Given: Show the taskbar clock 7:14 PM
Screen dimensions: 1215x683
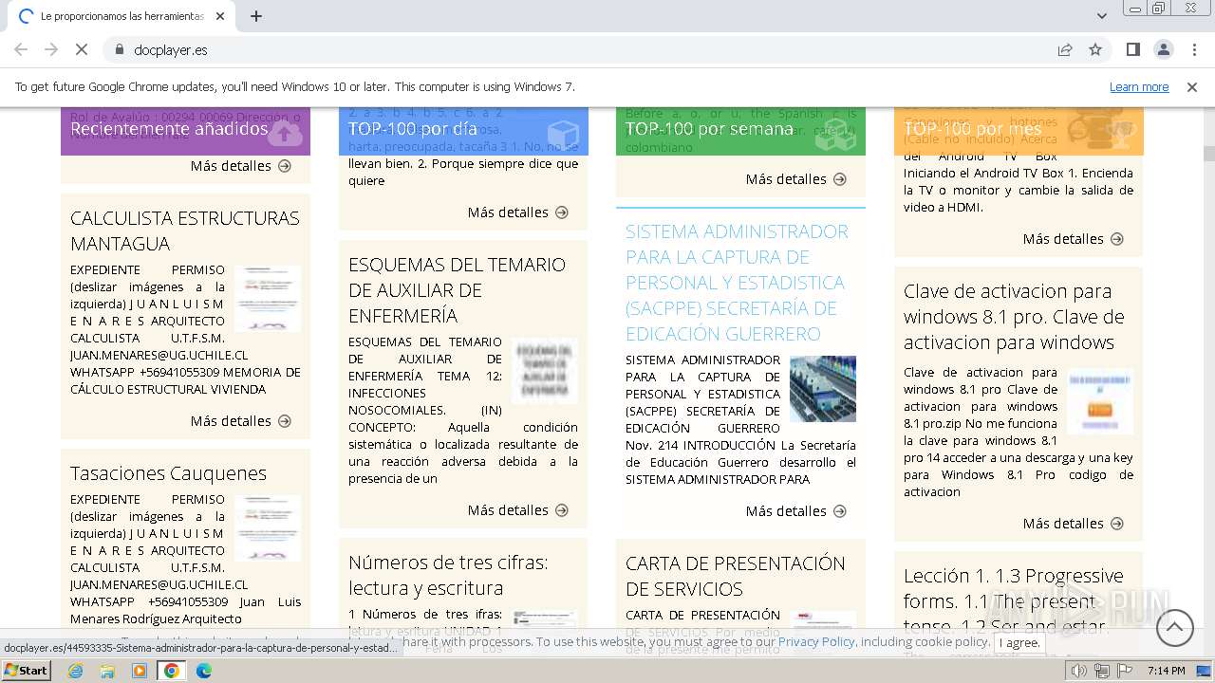Looking at the screenshot, I should click(x=1166, y=671).
